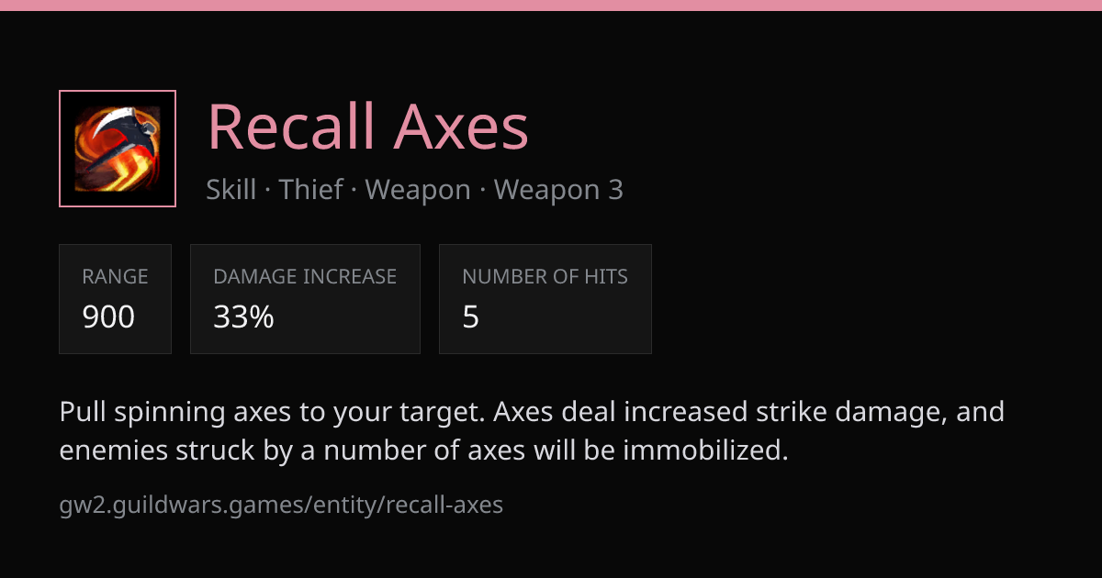
Task: Click the Thief profession label
Action: 311,190
